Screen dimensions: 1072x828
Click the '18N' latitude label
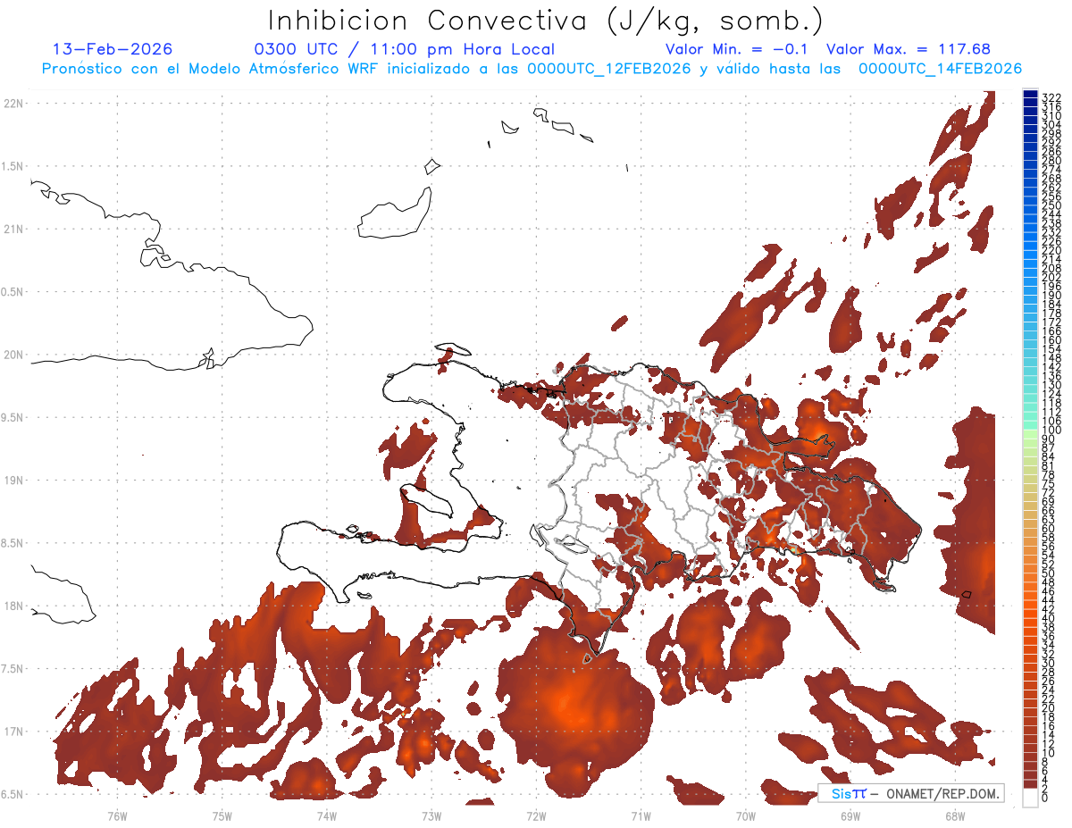(13, 606)
